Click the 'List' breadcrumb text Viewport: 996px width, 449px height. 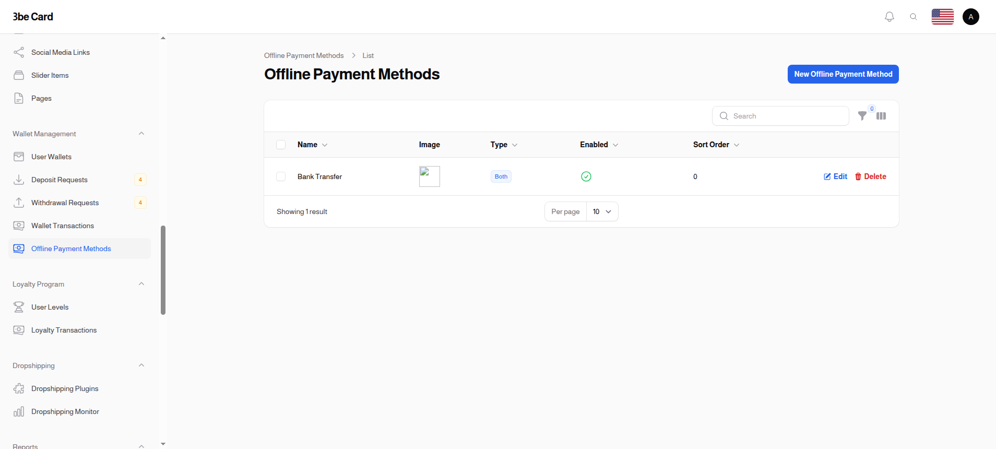point(368,55)
